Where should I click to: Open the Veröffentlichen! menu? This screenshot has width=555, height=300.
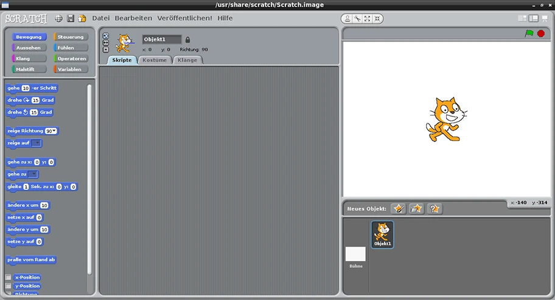coord(185,18)
